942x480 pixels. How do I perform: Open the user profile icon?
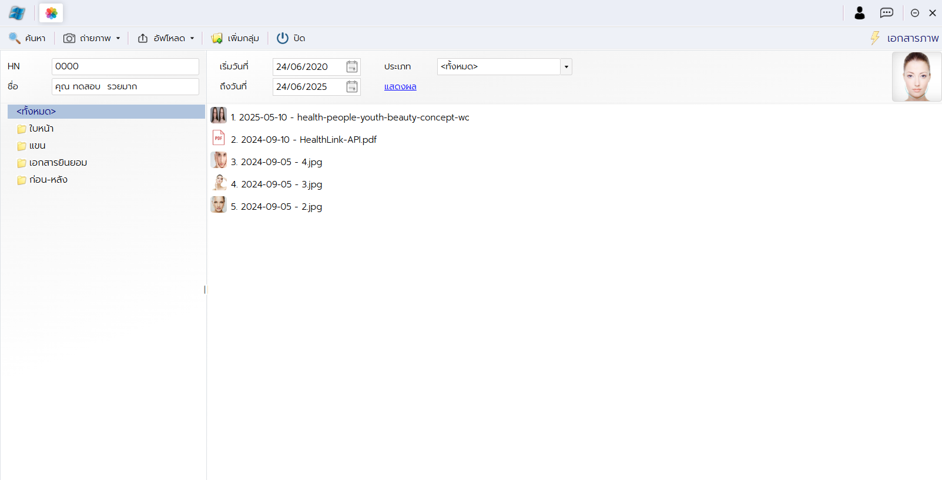coord(860,13)
